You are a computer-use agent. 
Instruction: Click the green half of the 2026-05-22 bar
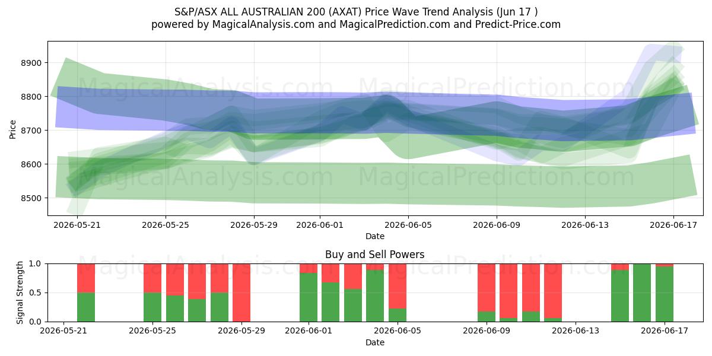[86, 307]
